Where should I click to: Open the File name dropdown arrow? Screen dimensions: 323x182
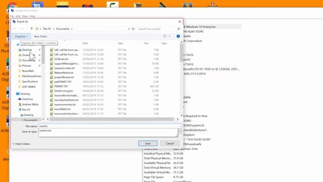click(180, 126)
